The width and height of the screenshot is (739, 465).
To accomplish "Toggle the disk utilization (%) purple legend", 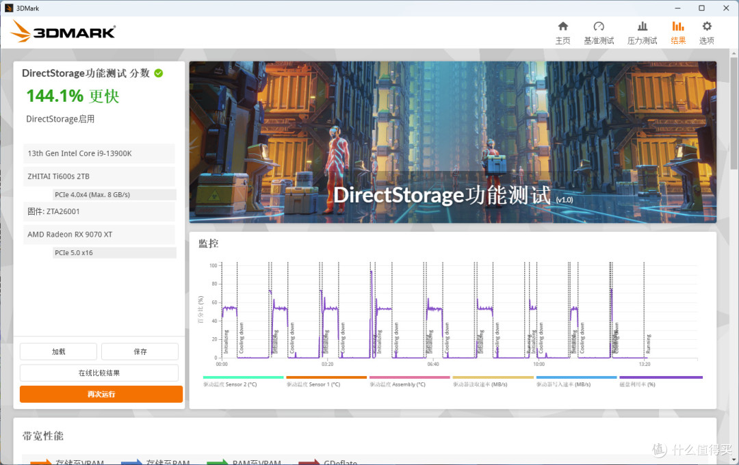I will (661, 377).
